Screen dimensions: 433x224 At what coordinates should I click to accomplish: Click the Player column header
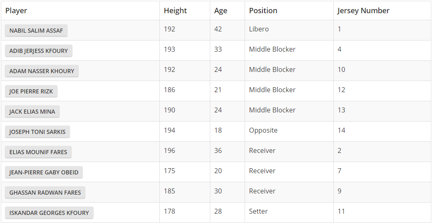coord(16,11)
